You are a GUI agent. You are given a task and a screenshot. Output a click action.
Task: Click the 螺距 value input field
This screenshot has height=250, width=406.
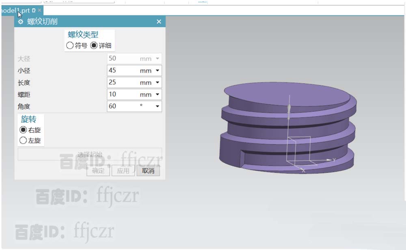coord(122,95)
